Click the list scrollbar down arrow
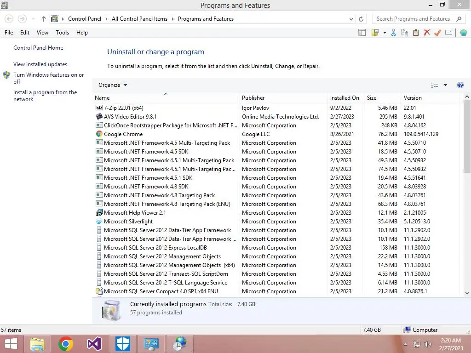Screen dimensions: 471x353 click(x=467, y=293)
